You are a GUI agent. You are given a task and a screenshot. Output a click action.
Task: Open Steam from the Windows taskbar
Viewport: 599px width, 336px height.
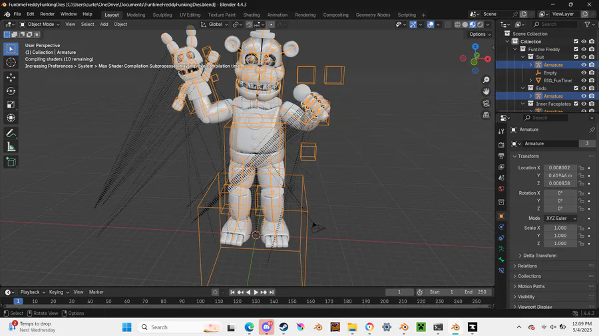284,327
